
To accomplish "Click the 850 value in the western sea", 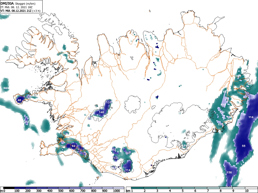I will [x=6, y=88].
